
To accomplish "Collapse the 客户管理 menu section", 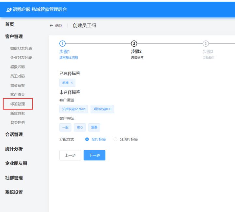I will click(14, 37).
